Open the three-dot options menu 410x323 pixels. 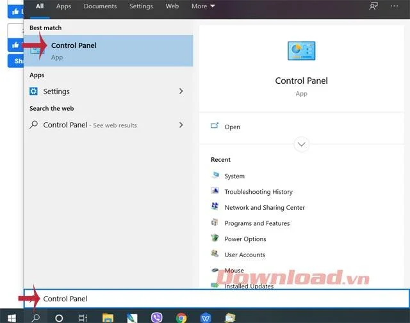tap(394, 6)
